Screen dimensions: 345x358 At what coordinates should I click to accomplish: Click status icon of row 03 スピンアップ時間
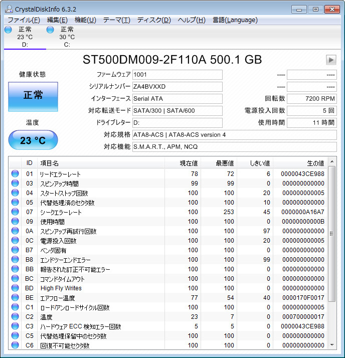(15, 183)
